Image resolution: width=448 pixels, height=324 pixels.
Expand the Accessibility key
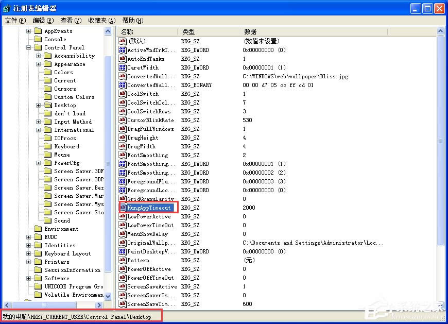point(39,56)
